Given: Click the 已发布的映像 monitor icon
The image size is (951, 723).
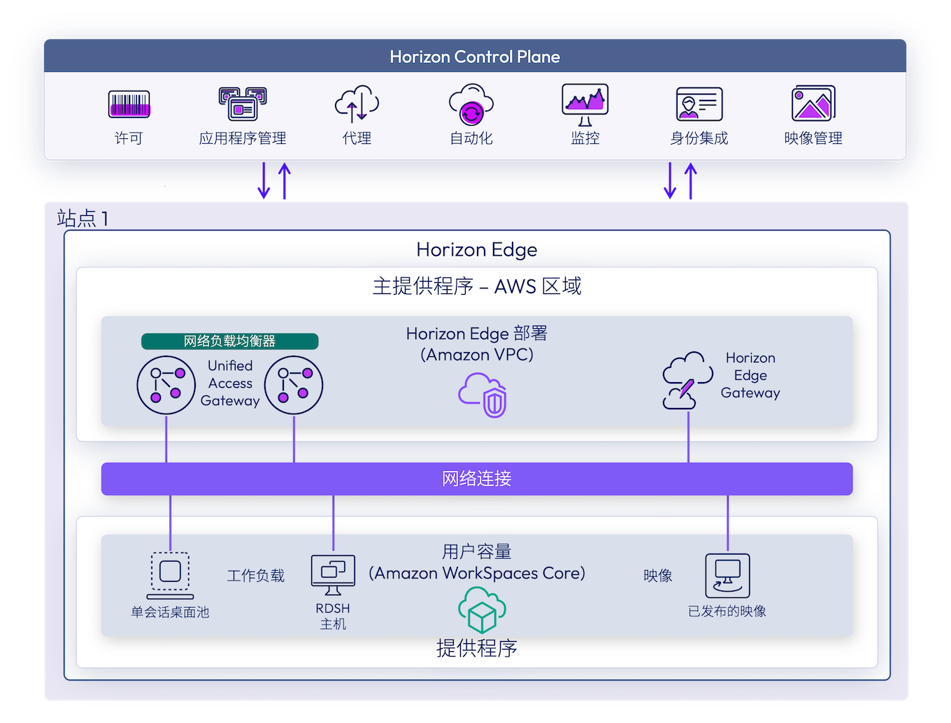Looking at the screenshot, I should pyautogui.click(x=728, y=576).
